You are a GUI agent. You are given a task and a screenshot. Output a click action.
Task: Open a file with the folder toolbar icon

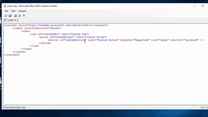6,16
